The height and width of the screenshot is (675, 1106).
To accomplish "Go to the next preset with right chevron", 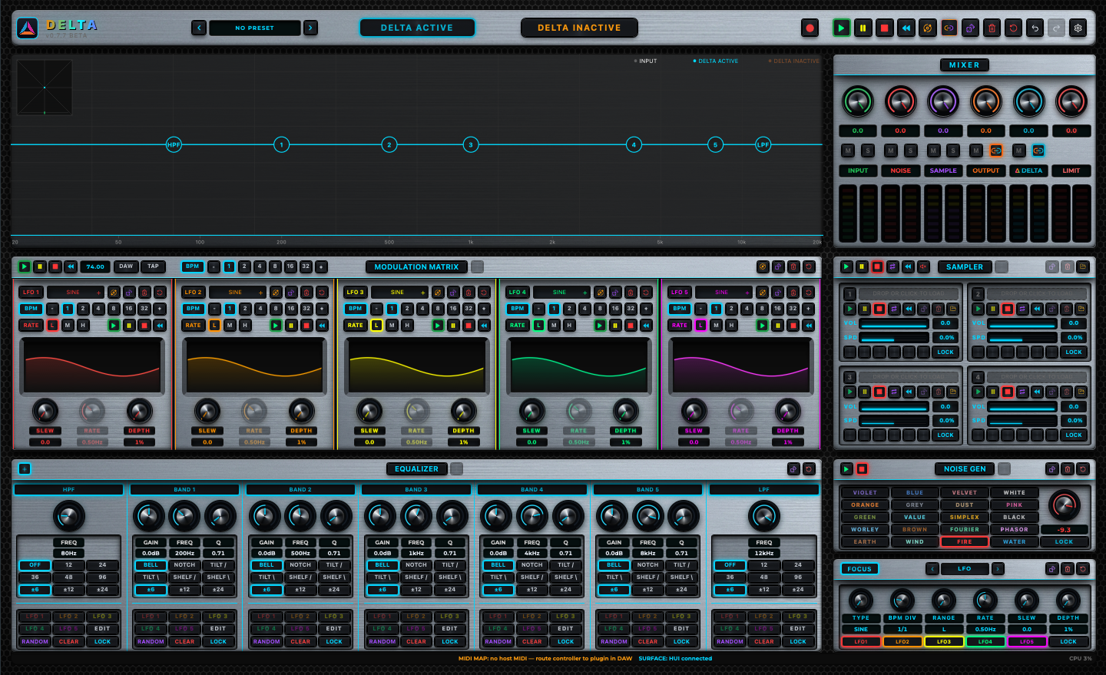I will pyautogui.click(x=310, y=28).
